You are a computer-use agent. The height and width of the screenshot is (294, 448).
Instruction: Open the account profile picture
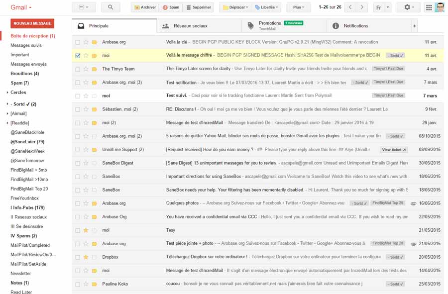[x=440, y=7]
